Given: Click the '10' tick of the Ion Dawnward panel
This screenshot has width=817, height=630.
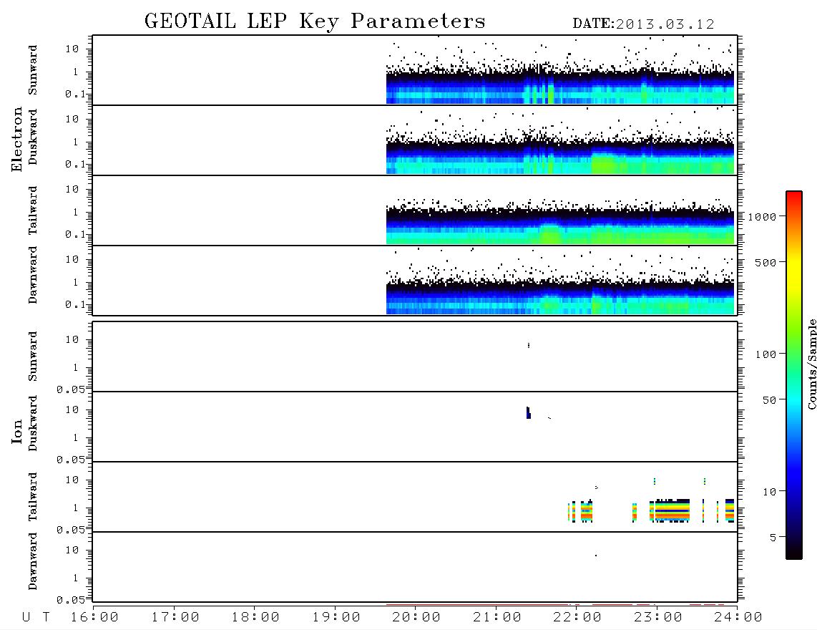Looking at the screenshot, I should coord(72,551).
